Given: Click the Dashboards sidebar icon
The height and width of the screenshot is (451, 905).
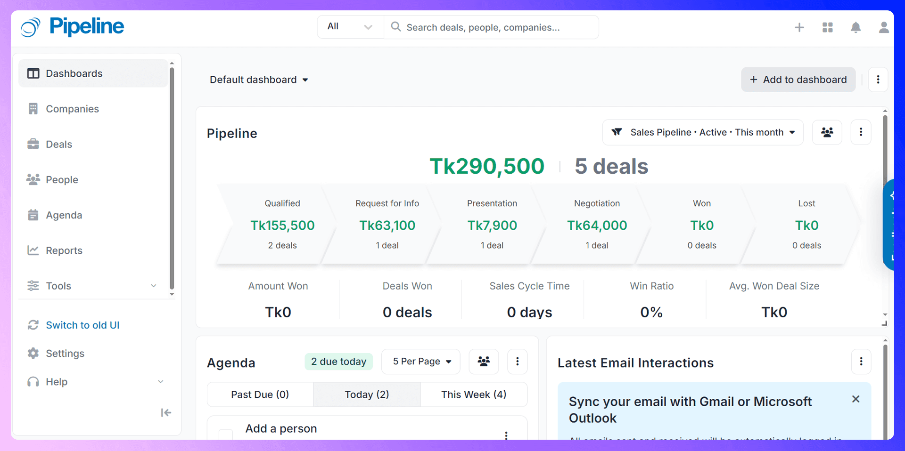Looking at the screenshot, I should pyautogui.click(x=33, y=73).
